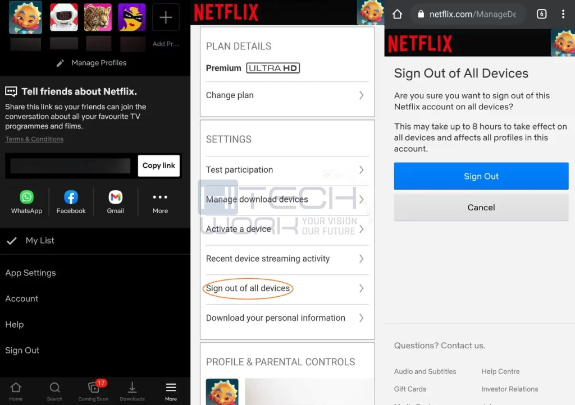This screenshot has height=405, width=575.
Task: Tap profile avatar on sign-out page header
Action: pyautogui.click(x=563, y=43)
